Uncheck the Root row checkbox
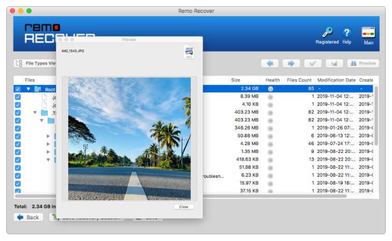This screenshot has height=241, width=392. (x=18, y=89)
